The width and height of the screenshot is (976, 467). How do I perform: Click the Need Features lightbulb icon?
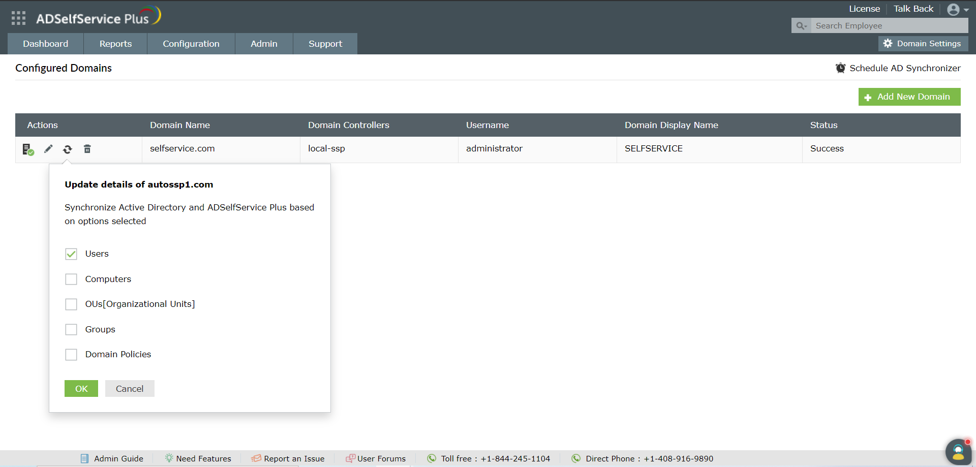coord(169,458)
